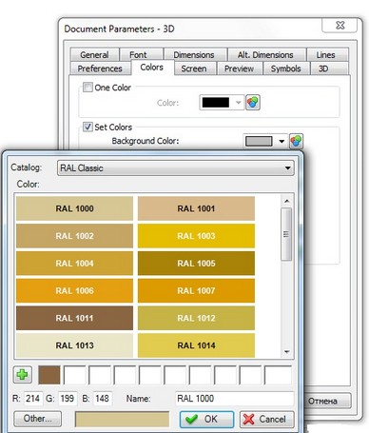
Task: Close the Document Parameters window
Action: (x=340, y=25)
